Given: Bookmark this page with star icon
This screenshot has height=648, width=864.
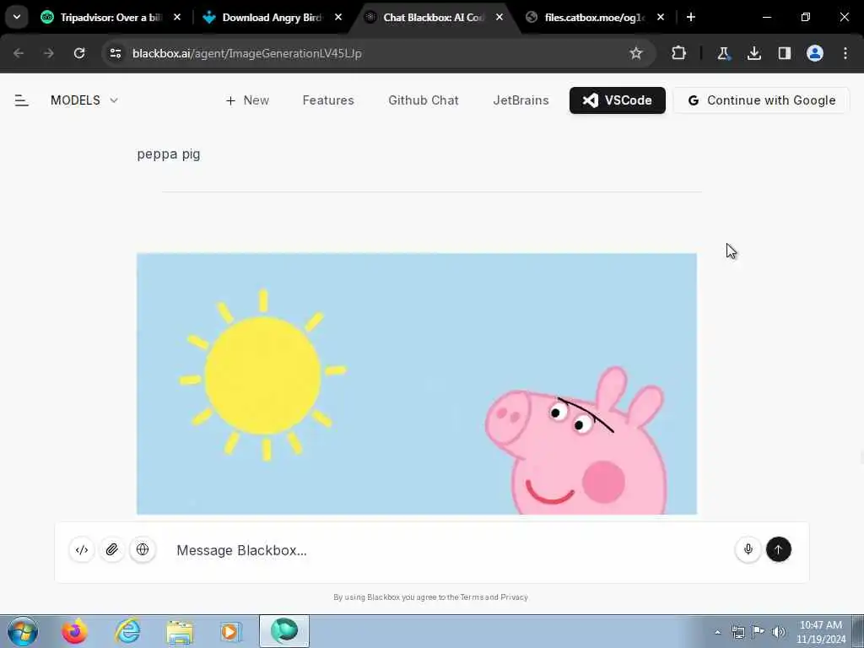Looking at the screenshot, I should pyautogui.click(x=636, y=53).
